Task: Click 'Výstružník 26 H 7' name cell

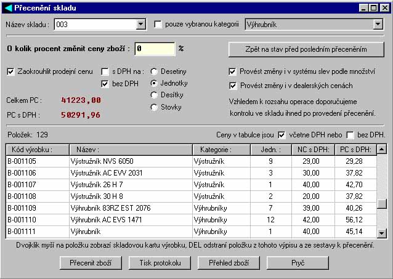Action: pos(131,185)
